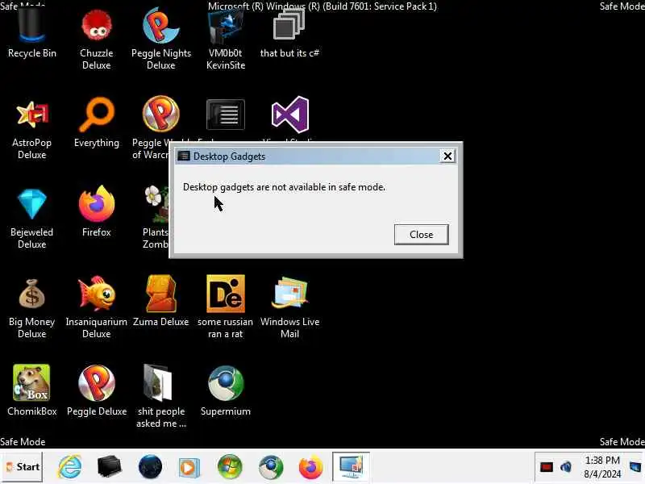The image size is (645, 484).
Task: Launch ChomikBox from the desktop
Action: 31,390
